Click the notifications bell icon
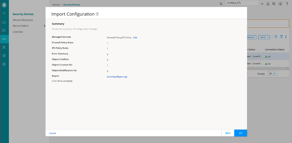292x143 pixels. coord(268,4)
